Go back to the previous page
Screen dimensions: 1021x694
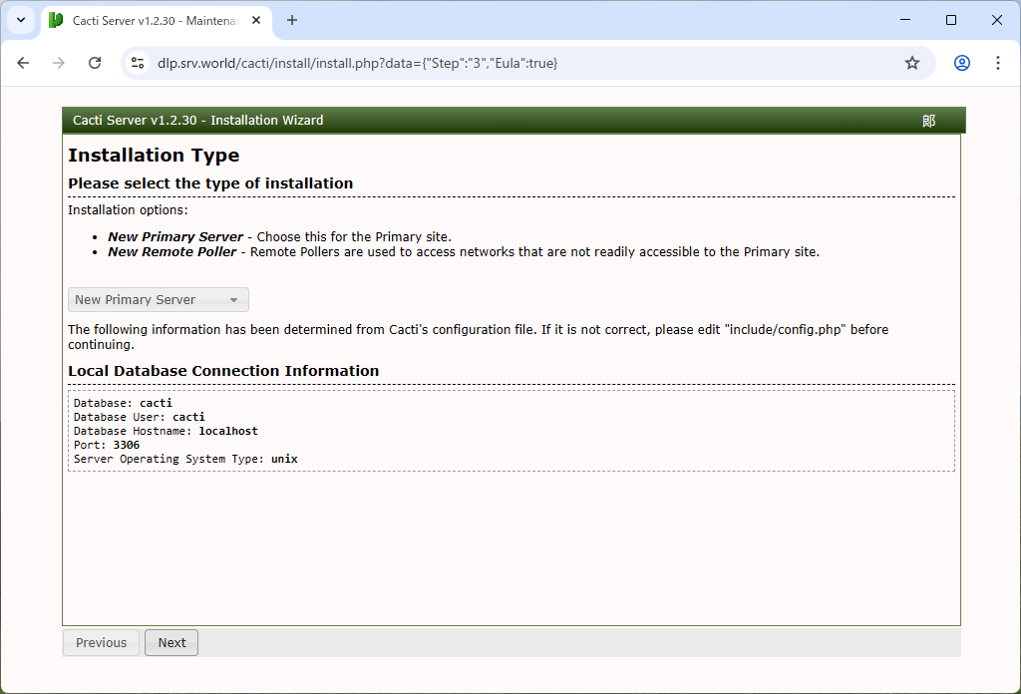pyautogui.click(x=24, y=63)
